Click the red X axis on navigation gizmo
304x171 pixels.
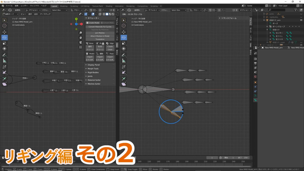point(81,24)
